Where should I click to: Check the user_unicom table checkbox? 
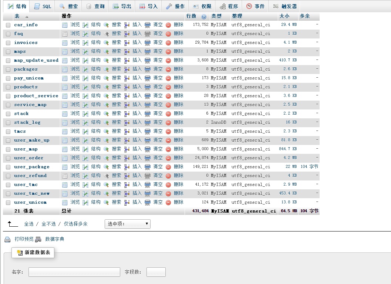click(8, 203)
